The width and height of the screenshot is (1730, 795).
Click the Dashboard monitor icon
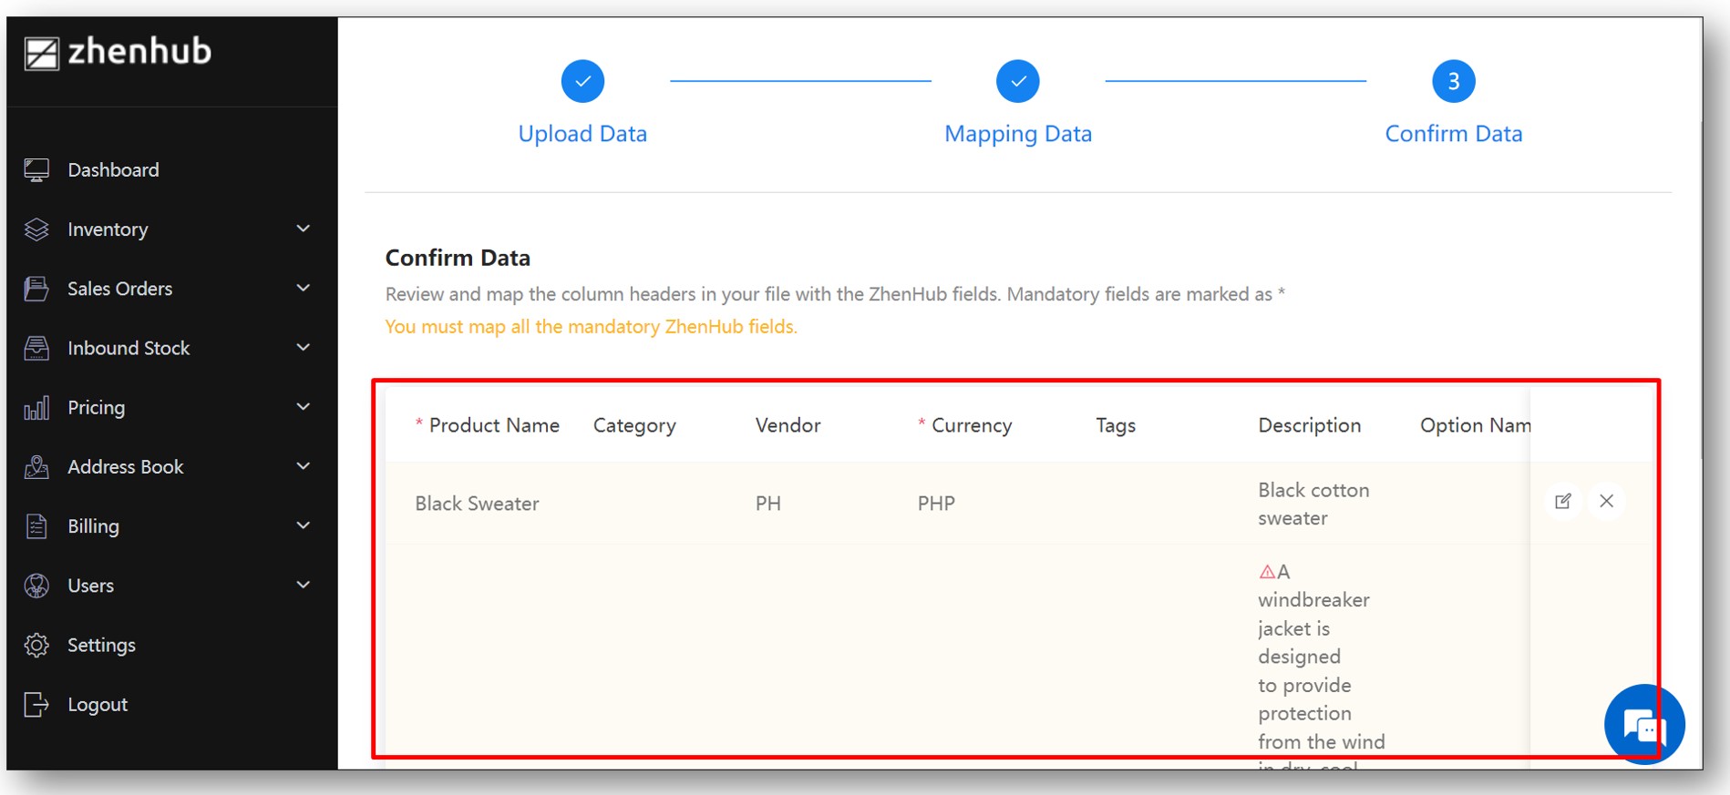[x=36, y=170]
